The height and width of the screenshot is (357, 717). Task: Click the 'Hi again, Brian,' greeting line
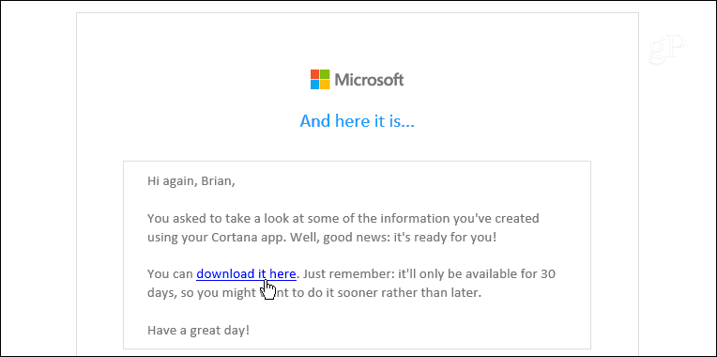click(x=191, y=181)
